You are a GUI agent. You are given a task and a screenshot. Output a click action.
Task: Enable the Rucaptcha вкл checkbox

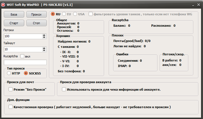pos(22,56)
